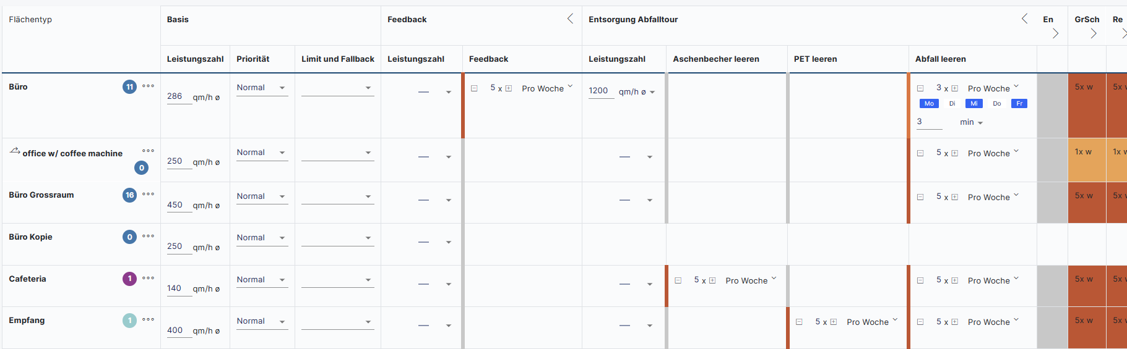Toggle the Fr weekday for Büro Abfall leeren

[1019, 104]
